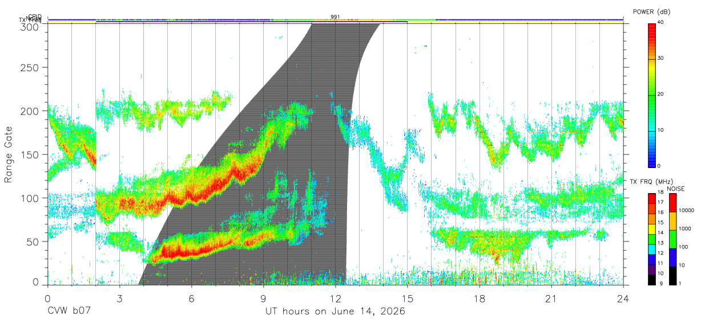Click the 40 label on the POWER colorbar
Screen dimensions: 701x323
tap(660, 22)
